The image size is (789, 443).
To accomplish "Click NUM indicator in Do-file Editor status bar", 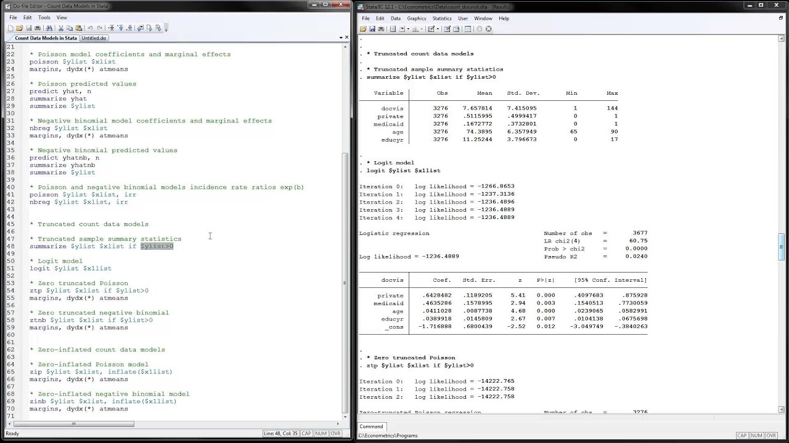I will 321,434.
